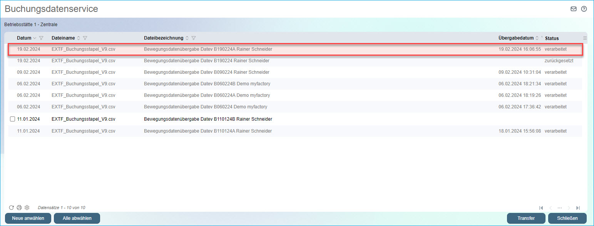Click EXTF_Buchungsstapel_V9.csv in B110124B row

(84, 119)
